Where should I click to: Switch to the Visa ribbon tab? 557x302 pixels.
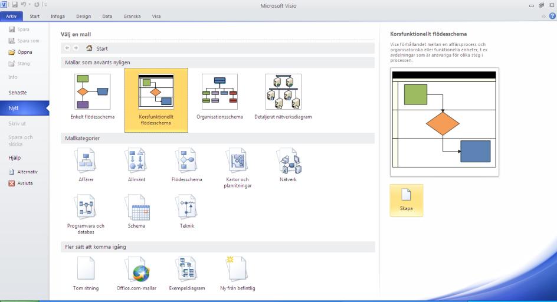tap(156, 17)
